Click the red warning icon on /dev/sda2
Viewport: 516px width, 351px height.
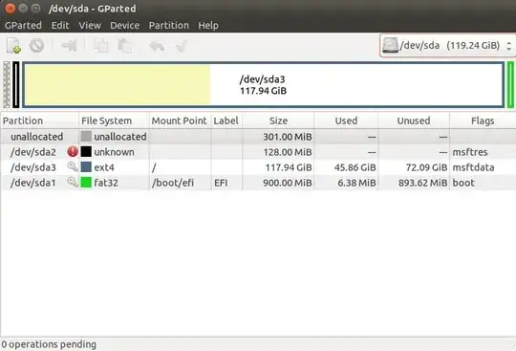tap(73, 151)
